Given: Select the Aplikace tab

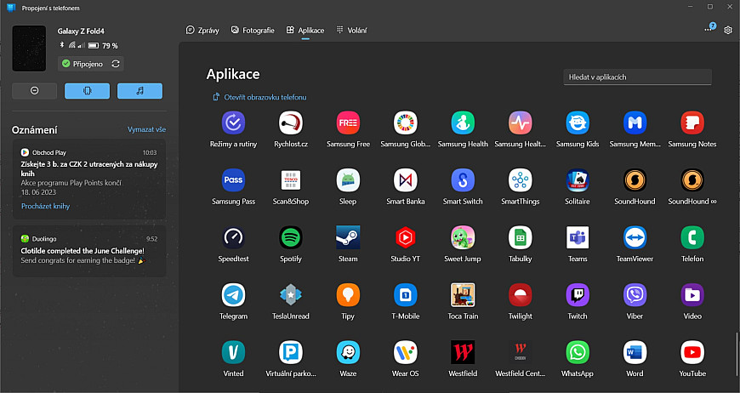Looking at the screenshot, I should [x=305, y=30].
